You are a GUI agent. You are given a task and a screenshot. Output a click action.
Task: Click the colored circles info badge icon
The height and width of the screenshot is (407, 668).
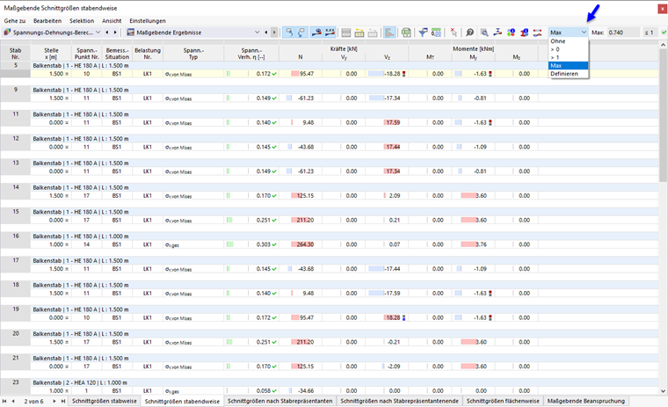(x=511, y=33)
